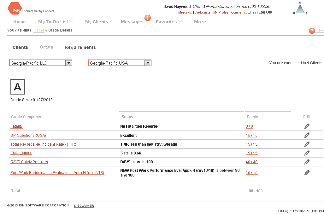Click the Home breadcrumb link
The height and width of the screenshot is (214, 324).
pos(39,30)
